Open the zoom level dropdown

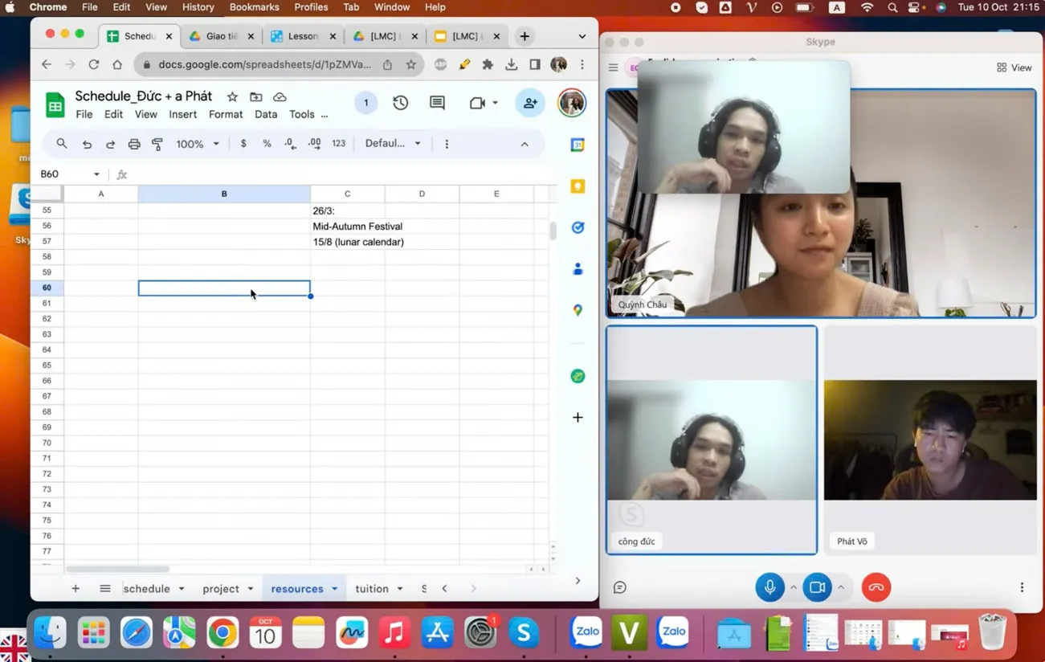coord(195,143)
